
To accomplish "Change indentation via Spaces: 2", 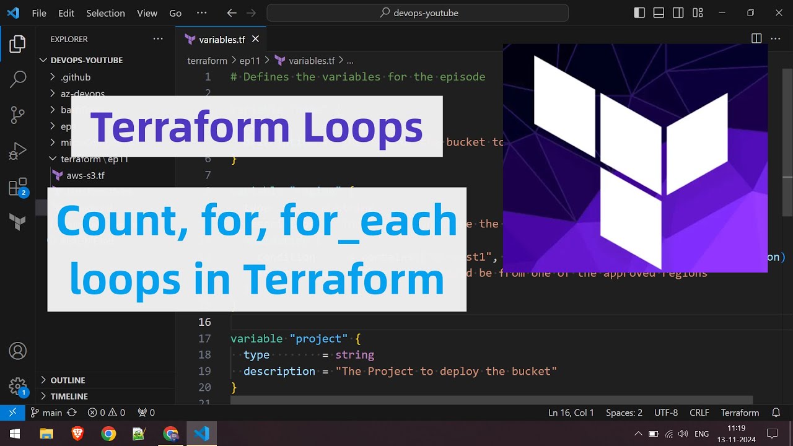I will (624, 413).
